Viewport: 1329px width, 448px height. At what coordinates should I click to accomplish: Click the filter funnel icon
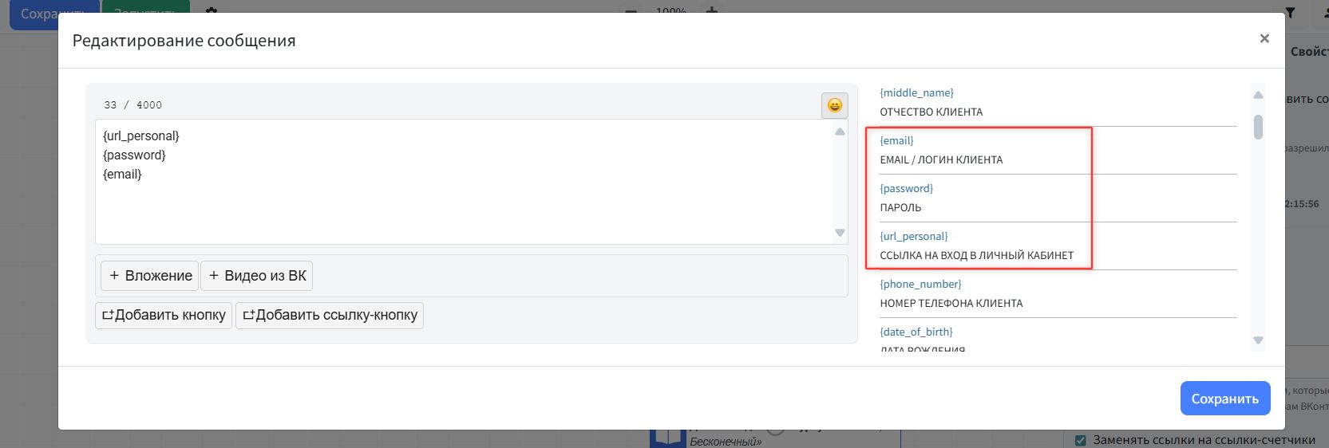[x=1290, y=12]
